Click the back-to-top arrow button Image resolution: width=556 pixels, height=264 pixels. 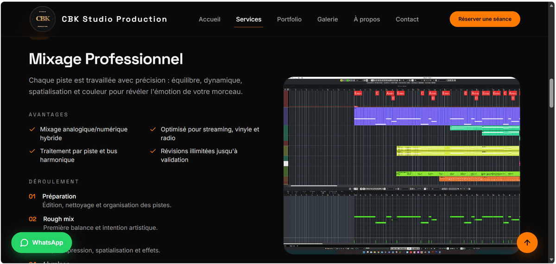(527, 242)
